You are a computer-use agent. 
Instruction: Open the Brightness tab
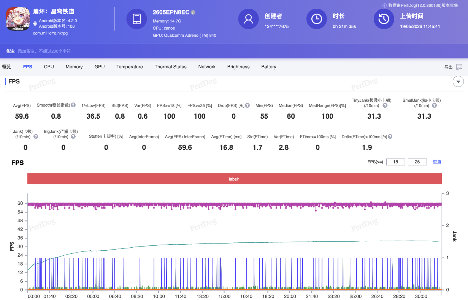pos(238,67)
